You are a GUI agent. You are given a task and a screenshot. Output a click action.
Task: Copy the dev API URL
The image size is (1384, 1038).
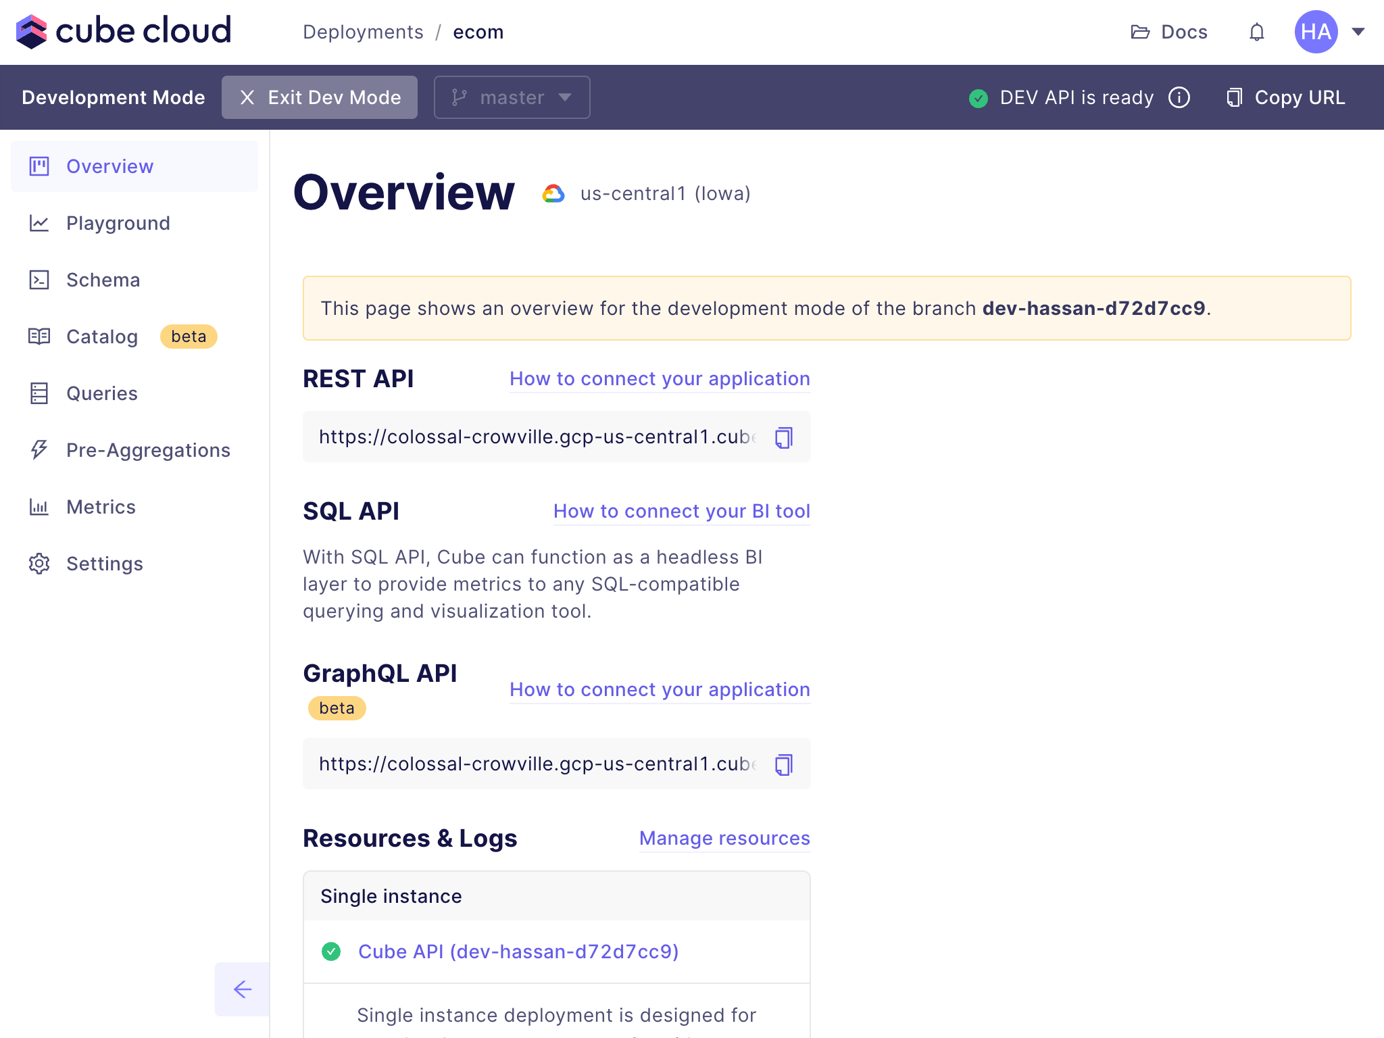coord(1286,97)
